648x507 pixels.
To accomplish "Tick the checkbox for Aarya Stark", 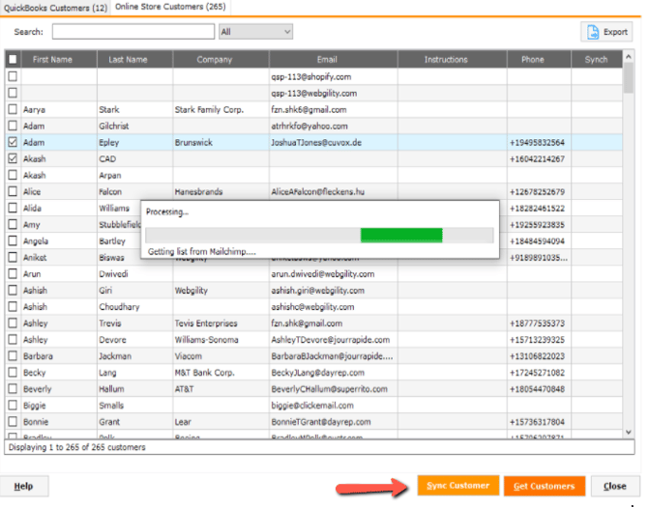I will (12, 109).
